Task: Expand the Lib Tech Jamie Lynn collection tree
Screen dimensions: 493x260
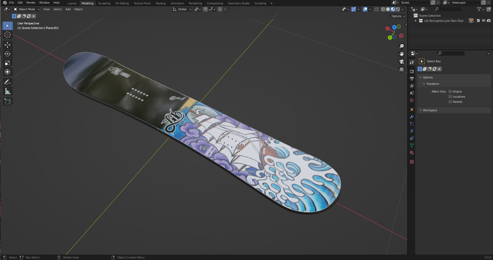Action: [415, 21]
